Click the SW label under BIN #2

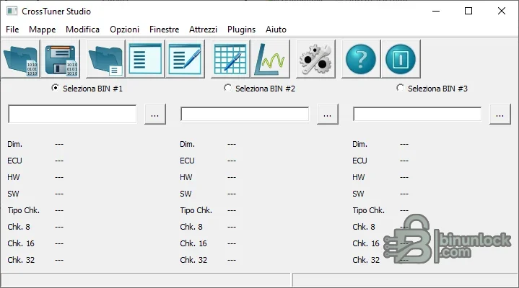186,194
